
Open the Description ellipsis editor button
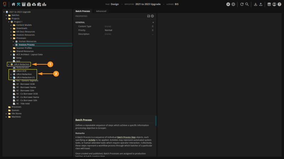[153, 34]
